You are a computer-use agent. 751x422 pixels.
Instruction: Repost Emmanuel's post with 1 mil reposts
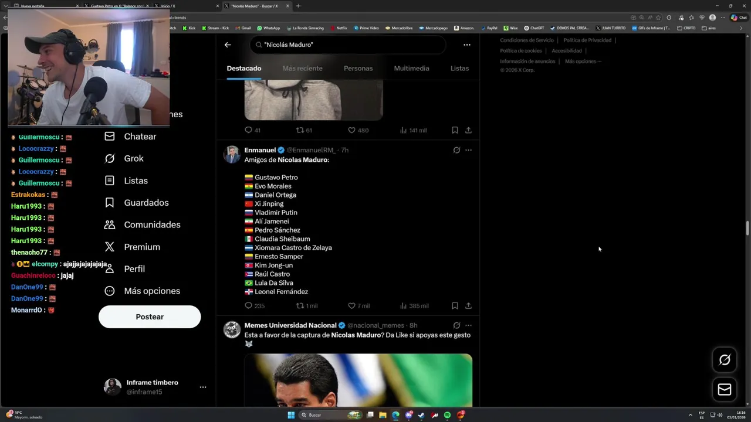coord(307,306)
